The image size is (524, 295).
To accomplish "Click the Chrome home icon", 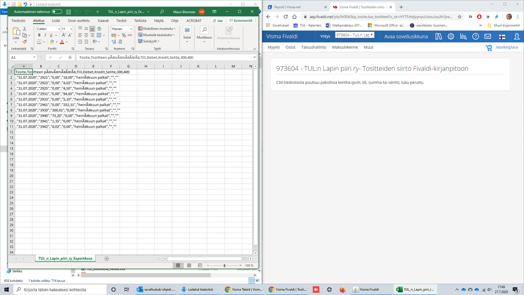I will (294, 17).
